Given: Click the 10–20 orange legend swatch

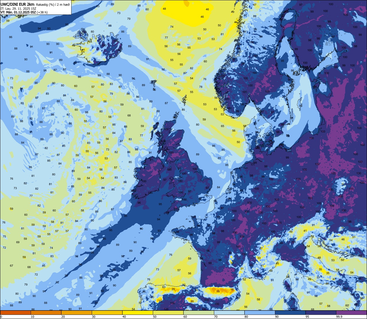Looking at the screenshot, I should [x=46, y=312].
